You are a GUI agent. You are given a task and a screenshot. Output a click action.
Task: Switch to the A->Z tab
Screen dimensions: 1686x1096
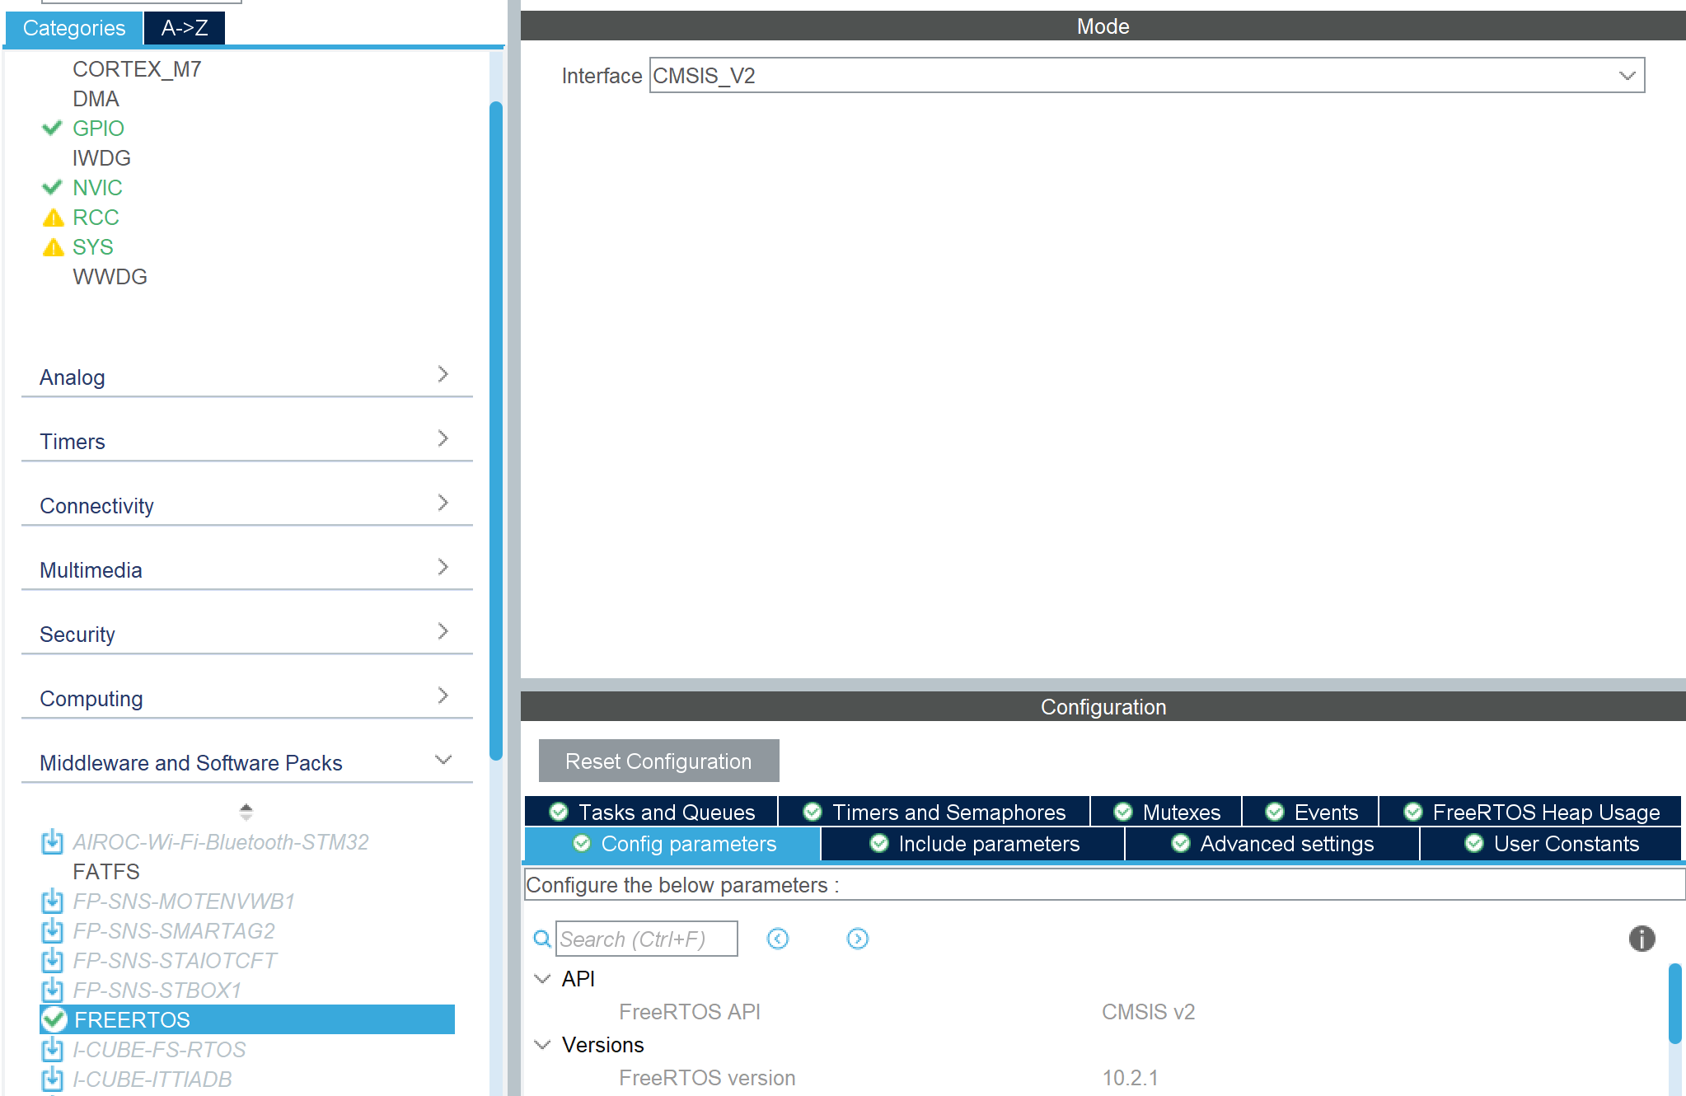pos(184,28)
